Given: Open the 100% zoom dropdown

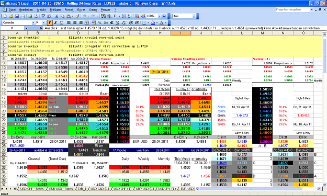Looking at the screenshot, I should 159,16.
